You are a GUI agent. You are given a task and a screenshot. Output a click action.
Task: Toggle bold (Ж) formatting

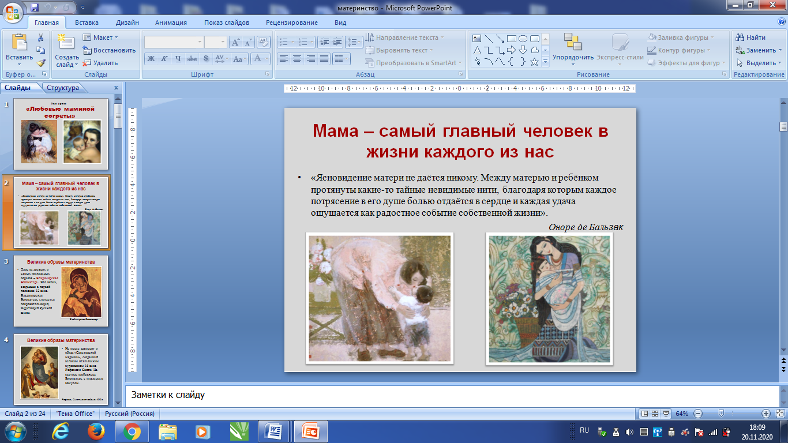[x=151, y=59]
